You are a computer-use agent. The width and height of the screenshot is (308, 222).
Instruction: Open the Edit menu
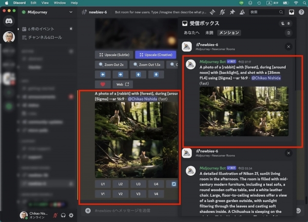(x=33, y=3)
